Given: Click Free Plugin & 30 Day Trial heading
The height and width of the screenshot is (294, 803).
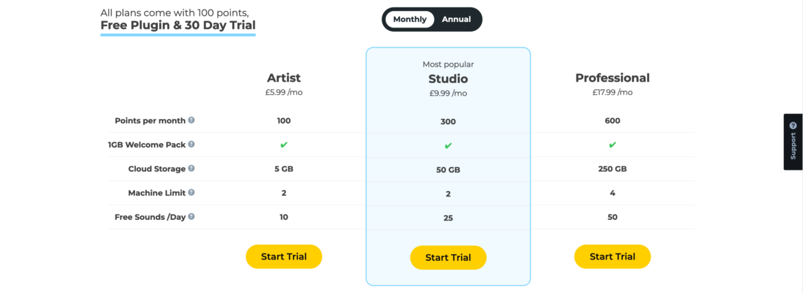Looking at the screenshot, I should point(178,25).
